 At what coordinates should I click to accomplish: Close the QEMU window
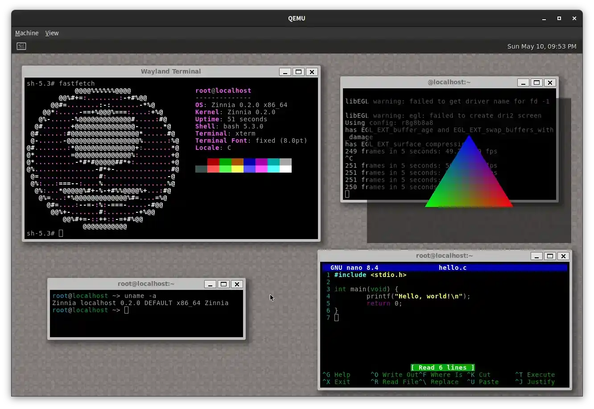[x=574, y=18]
